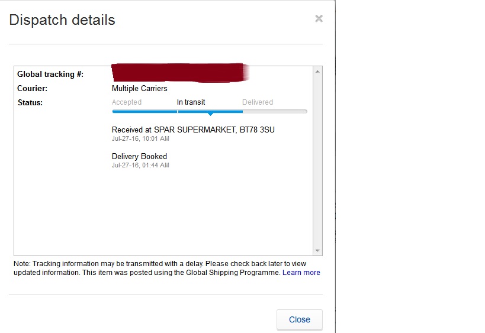Click the tracking panel scroll-down arrow

(317, 250)
